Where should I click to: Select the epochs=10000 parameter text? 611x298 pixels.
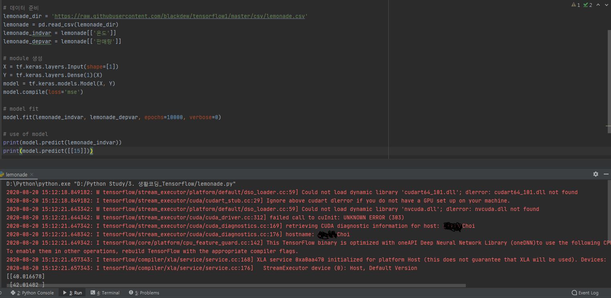[x=162, y=117]
